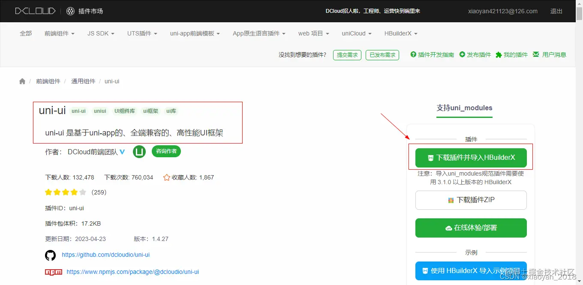Click the ui框架 tag

pyautogui.click(x=151, y=111)
